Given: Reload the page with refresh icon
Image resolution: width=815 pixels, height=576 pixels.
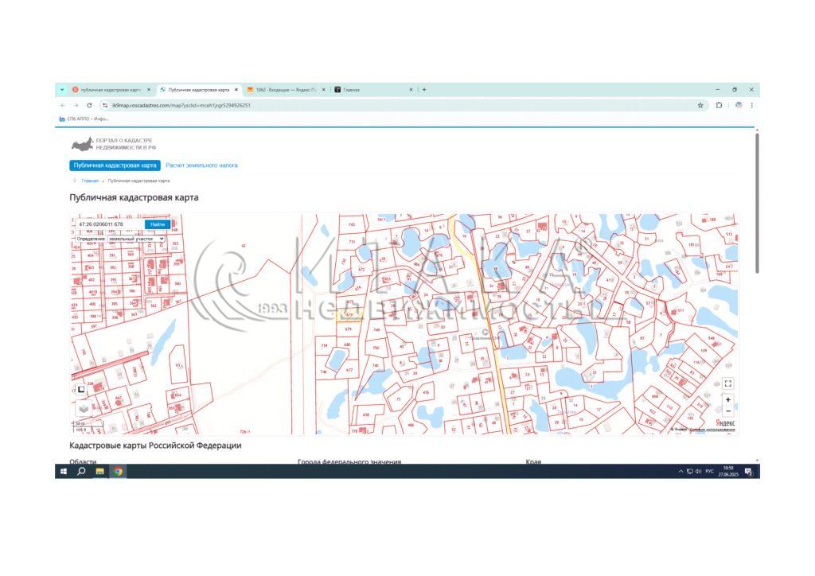Looking at the screenshot, I should [x=89, y=106].
